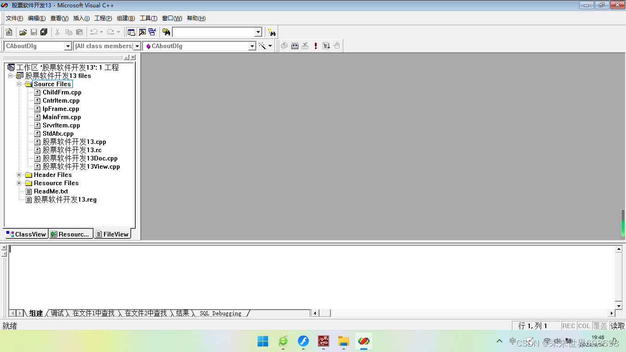Viewport: 626px width, 352px height.
Task: Click the WizardBar magic wand icon
Action: pos(262,46)
